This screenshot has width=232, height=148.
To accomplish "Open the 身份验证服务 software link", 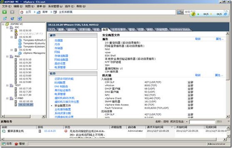I will coord(62,90).
